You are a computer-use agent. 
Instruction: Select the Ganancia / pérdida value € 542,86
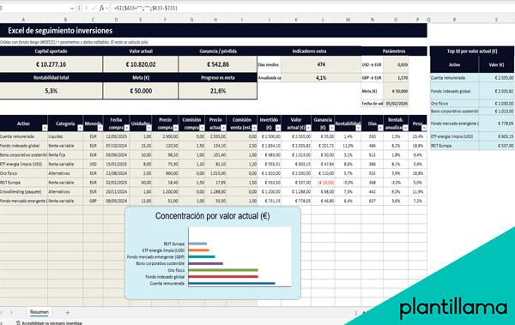[218, 64]
